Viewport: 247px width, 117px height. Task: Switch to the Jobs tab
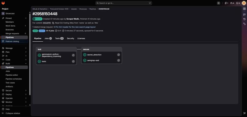point(48,38)
